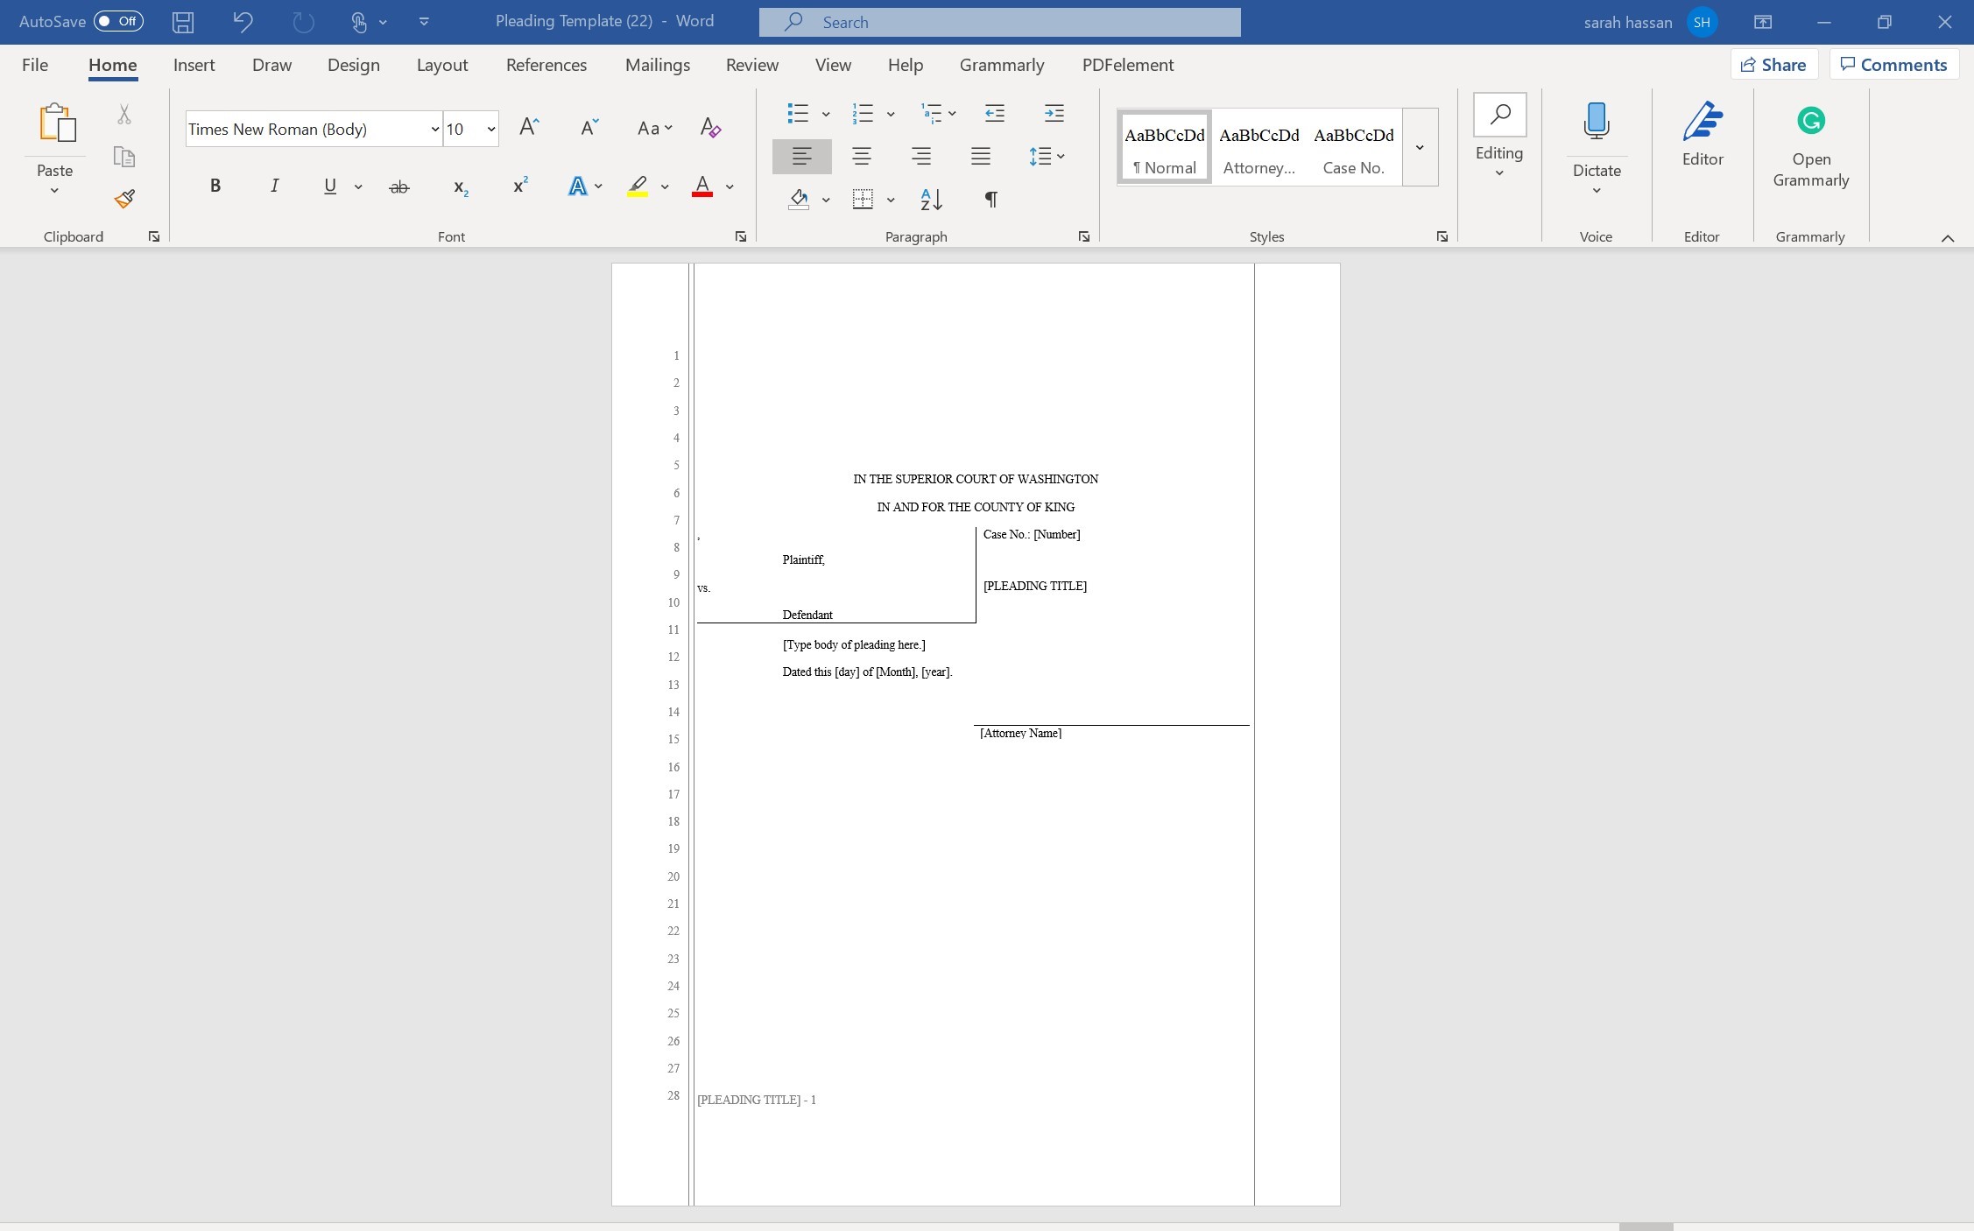Click the Format Painter brush icon
This screenshot has height=1231, width=1974.
[x=124, y=199]
